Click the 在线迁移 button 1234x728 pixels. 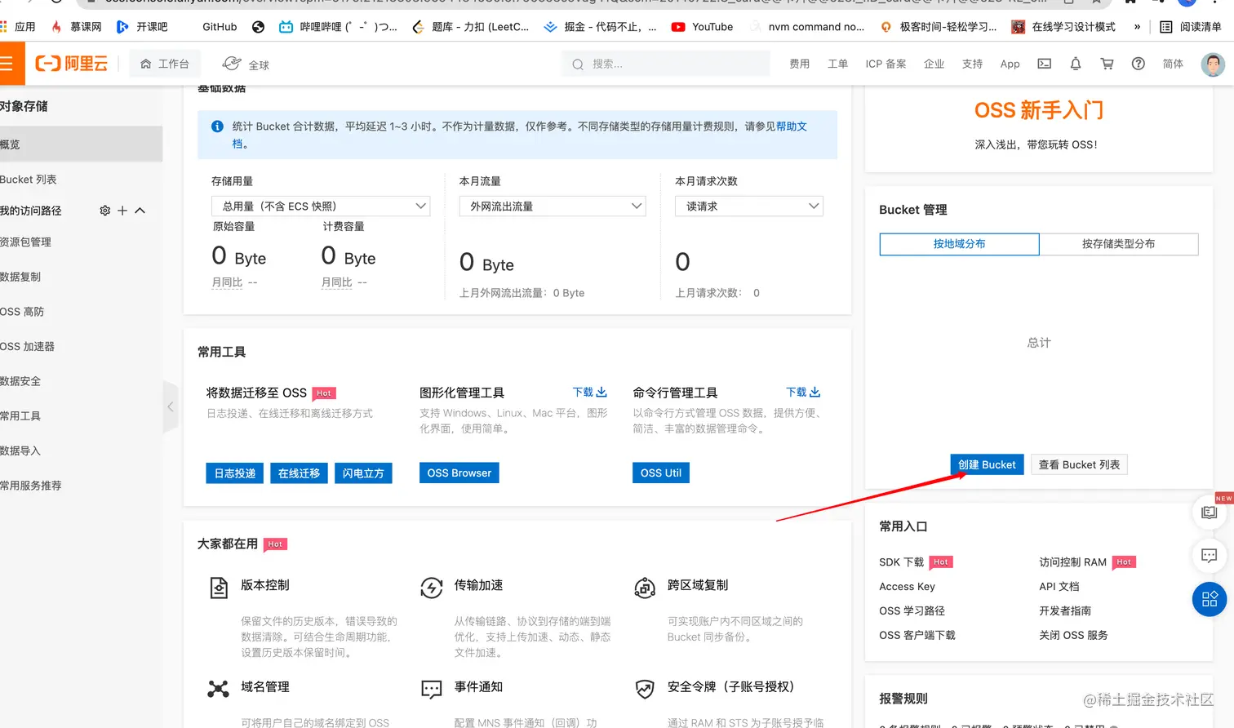[299, 473]
